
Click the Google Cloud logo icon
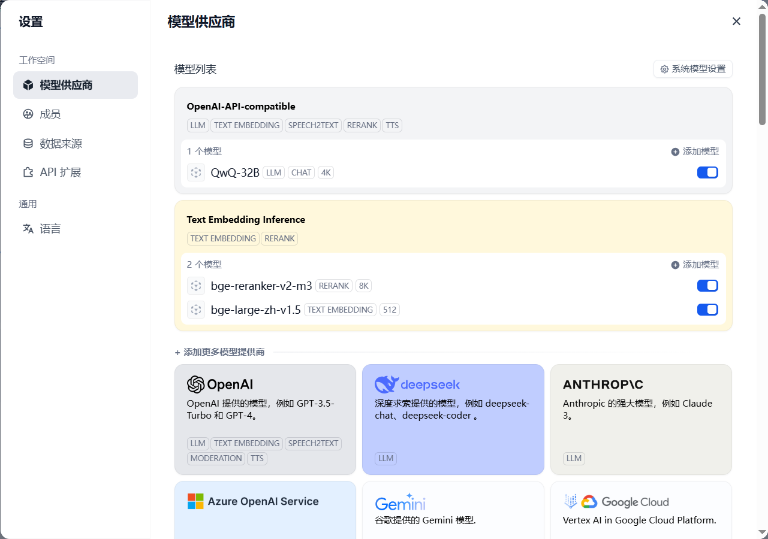[589, 502]
